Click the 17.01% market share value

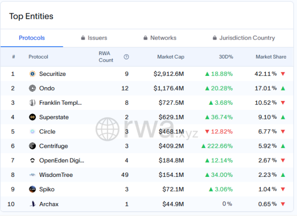[265, 88]
